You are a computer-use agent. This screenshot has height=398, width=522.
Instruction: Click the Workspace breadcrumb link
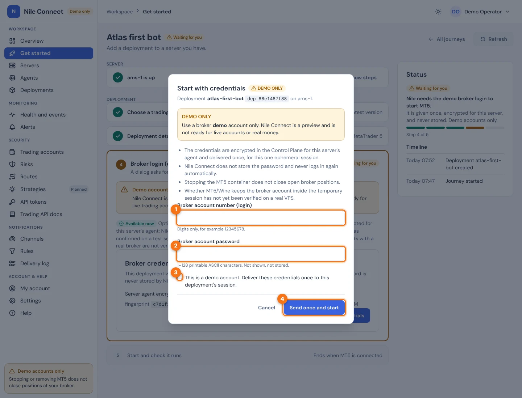(x=120, y=12)
